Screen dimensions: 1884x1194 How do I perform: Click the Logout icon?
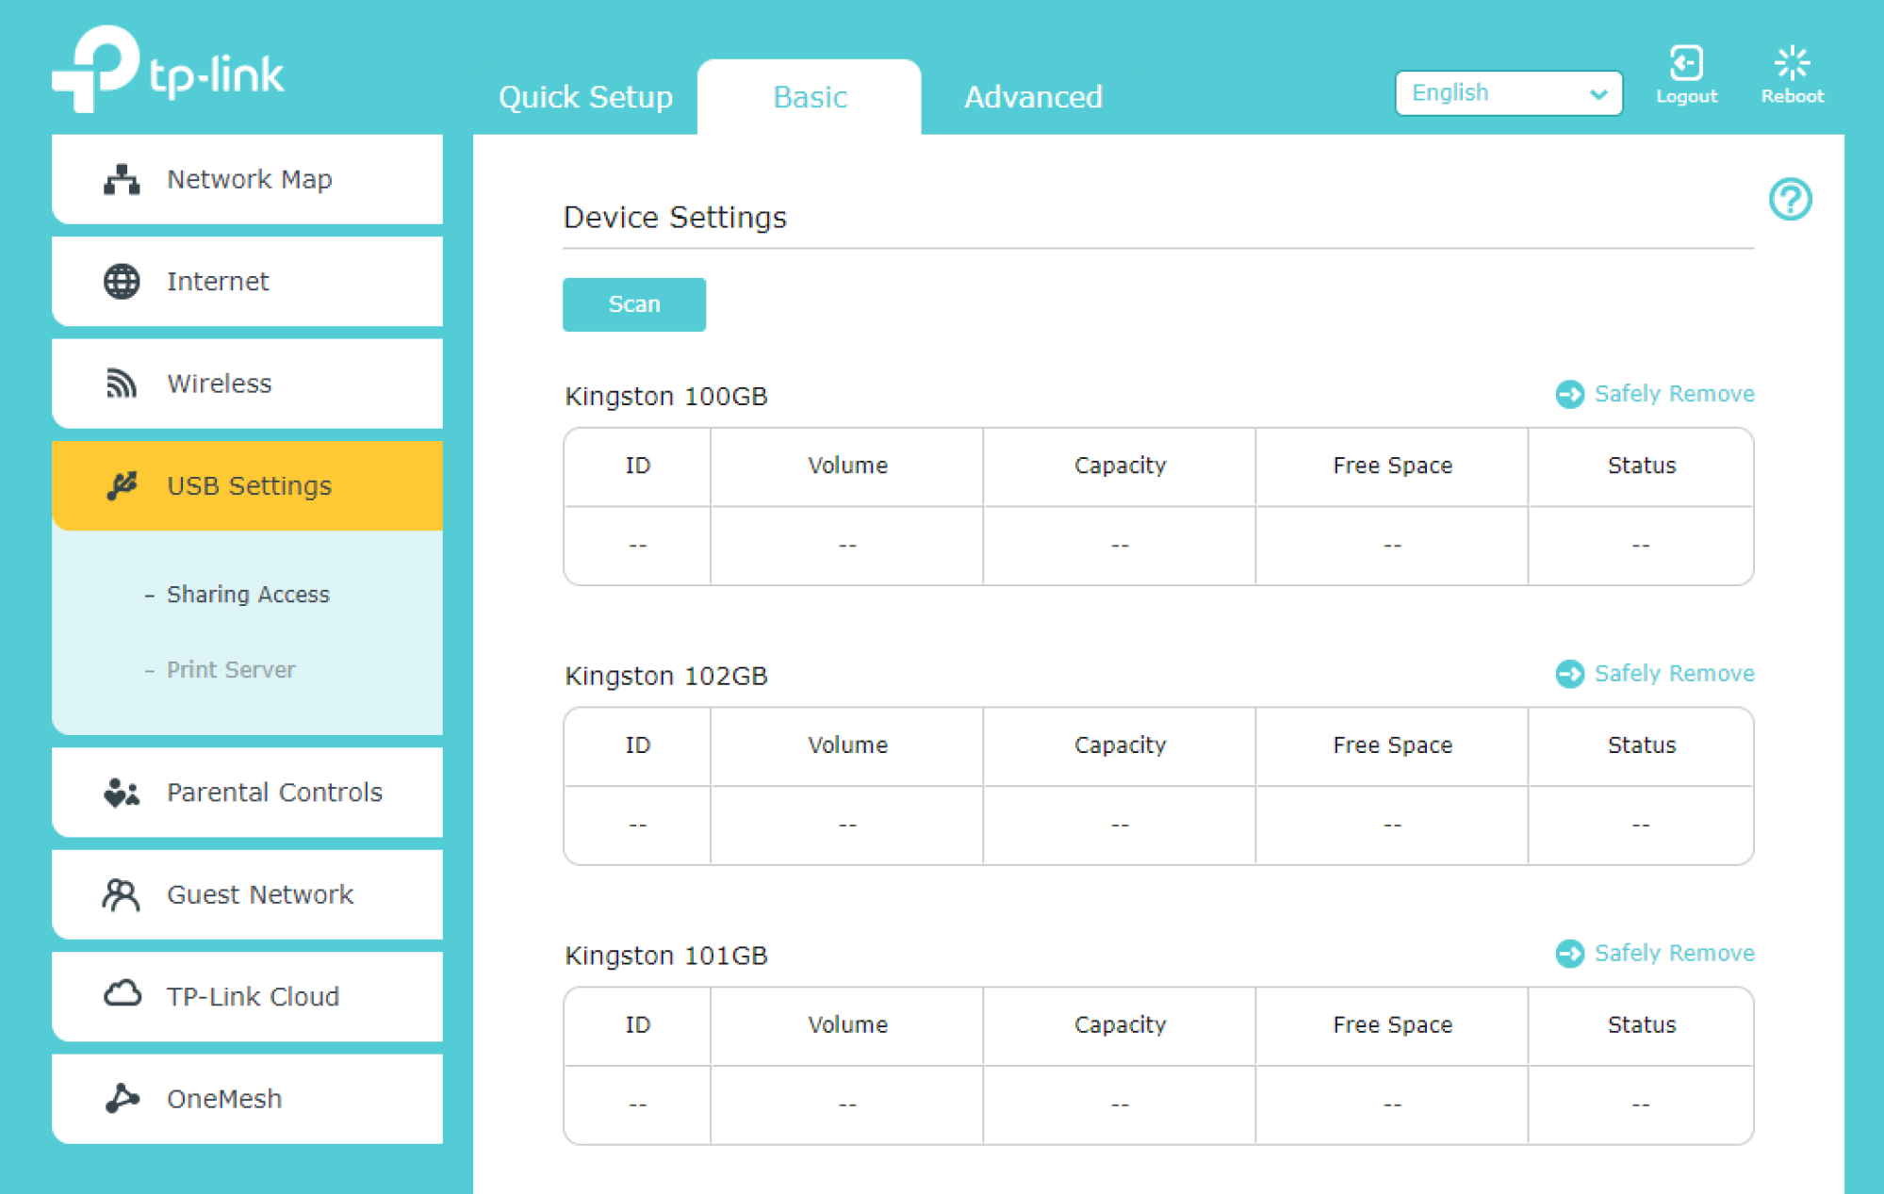coord(1686,63)
